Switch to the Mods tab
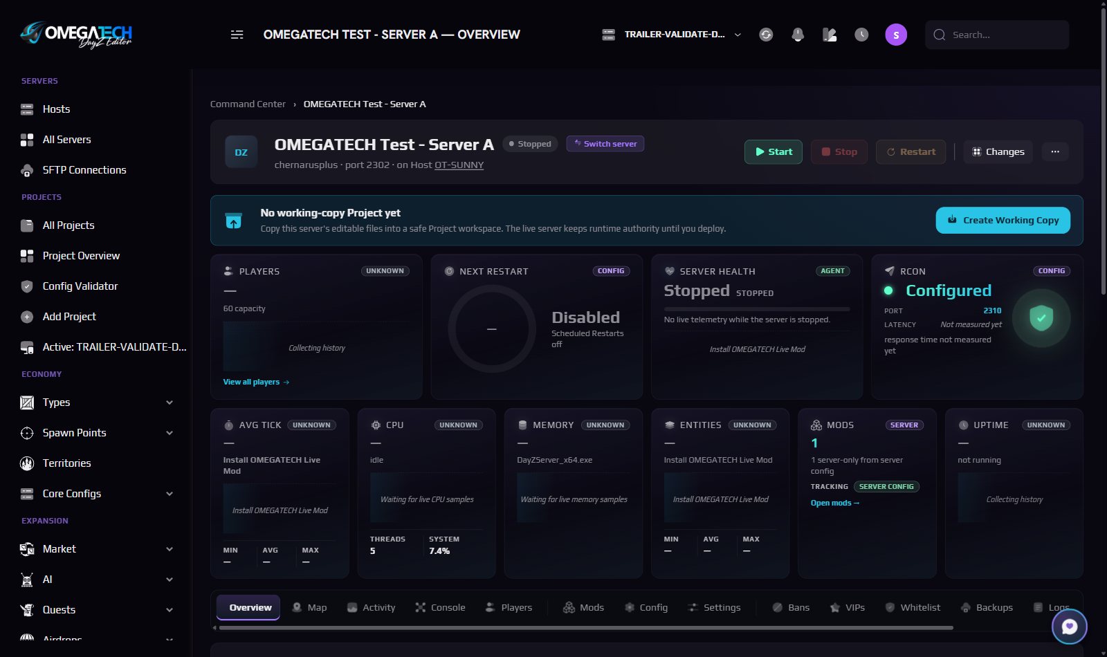The width and height of the screenshot is (1107, 657). point(583,607)
